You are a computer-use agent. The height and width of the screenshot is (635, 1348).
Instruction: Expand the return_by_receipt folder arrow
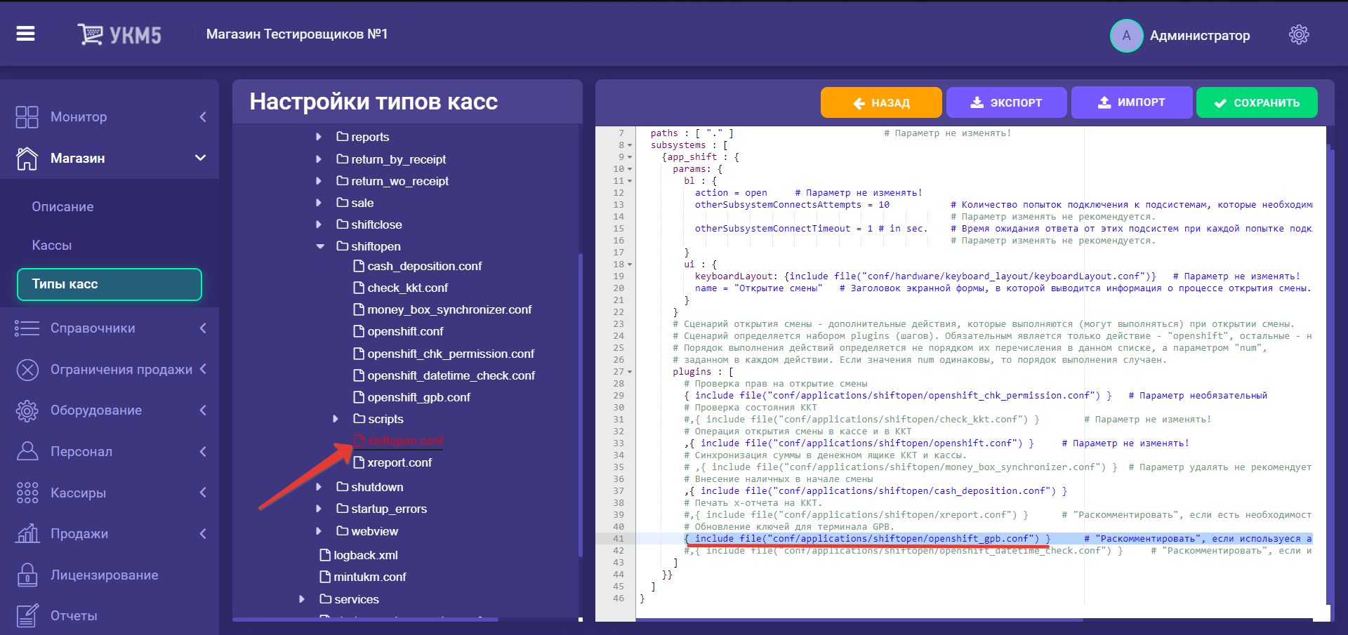click(319, 159)
